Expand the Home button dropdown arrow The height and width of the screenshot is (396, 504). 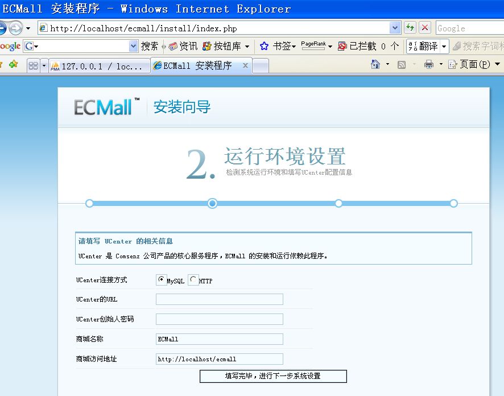[x=387, y=64]
